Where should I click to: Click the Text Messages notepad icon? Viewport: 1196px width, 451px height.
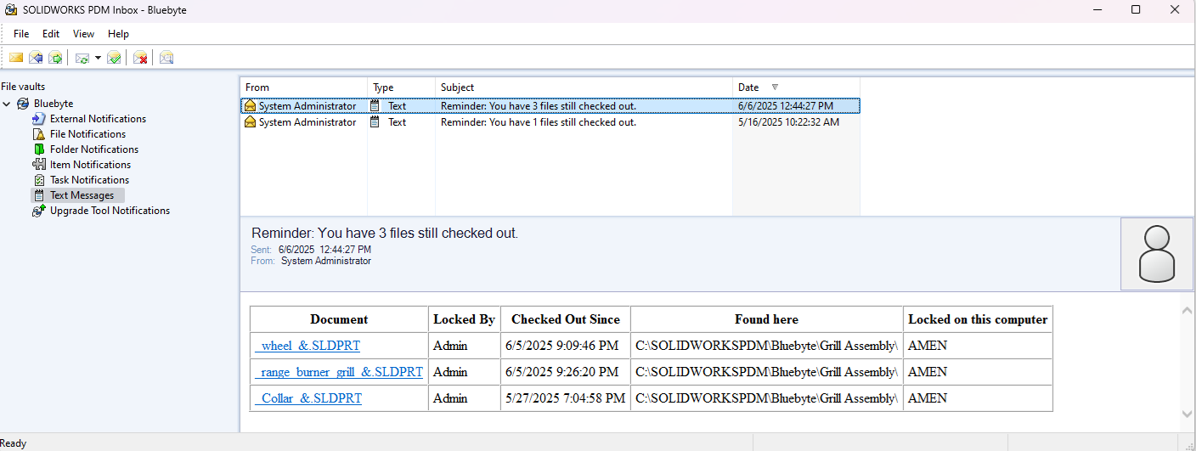[x=38, y=195]
